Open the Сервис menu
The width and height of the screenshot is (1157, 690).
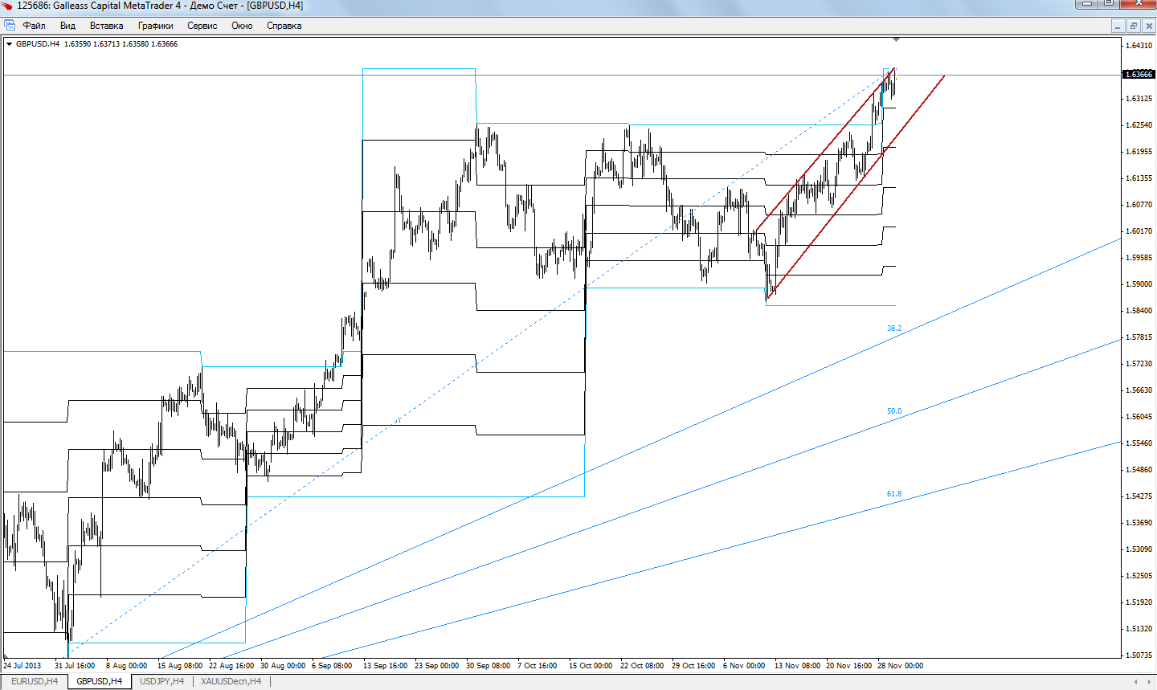tap(202, 26)
